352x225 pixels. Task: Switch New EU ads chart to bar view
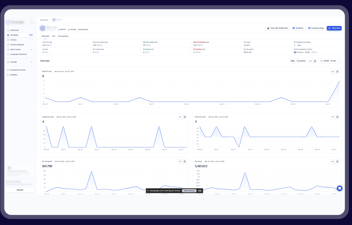click(337, 71)
